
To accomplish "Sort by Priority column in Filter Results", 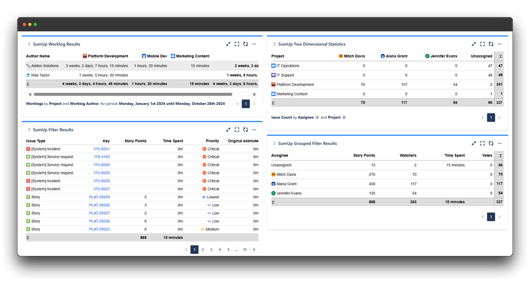I will click(212, 141).
